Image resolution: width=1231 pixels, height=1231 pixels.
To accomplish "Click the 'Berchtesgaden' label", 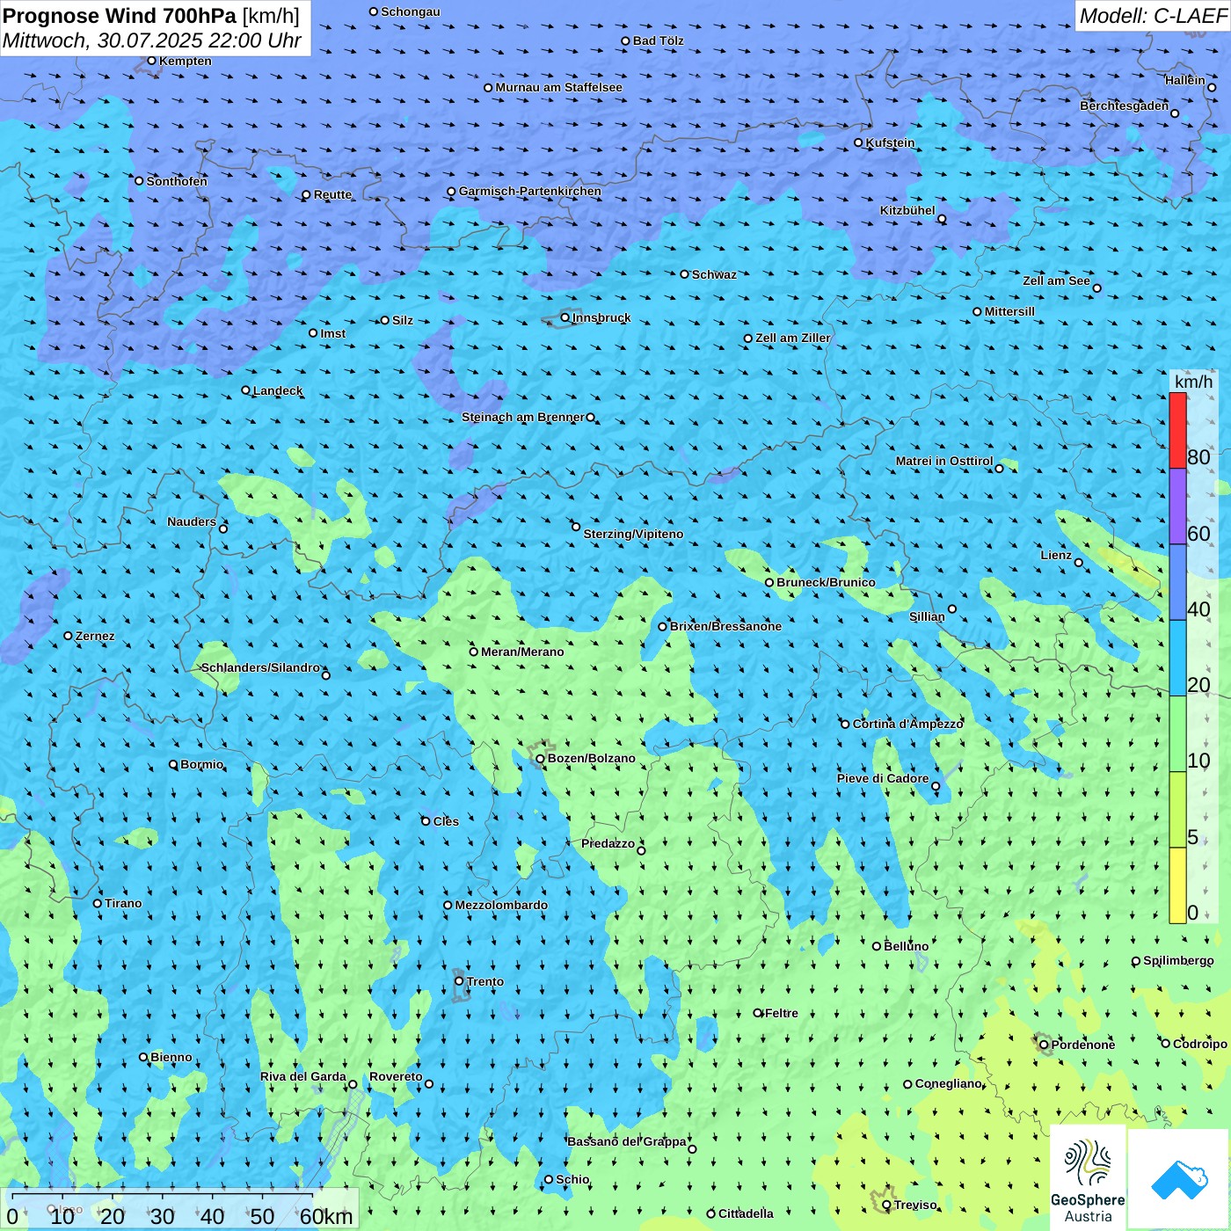I will pos(1125,106).
